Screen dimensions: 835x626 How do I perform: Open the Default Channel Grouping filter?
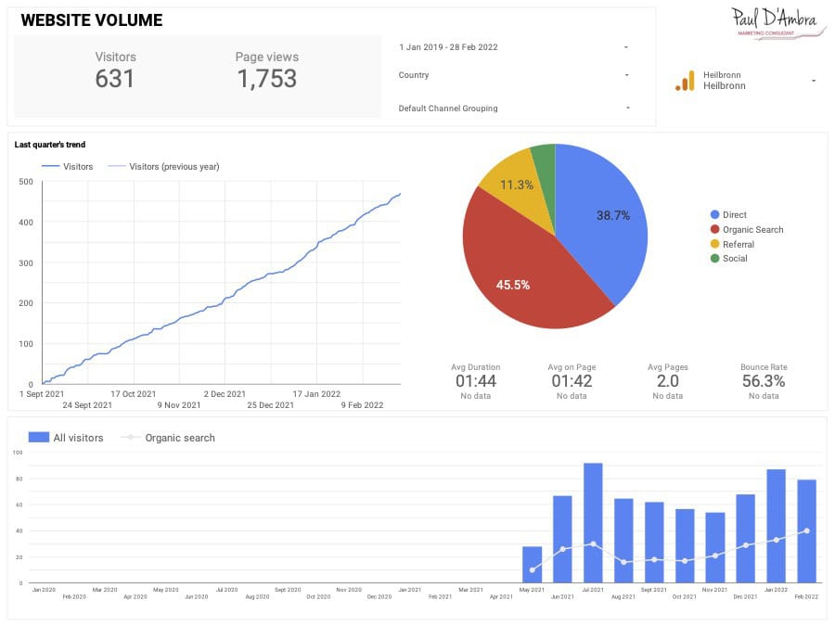click(x=513, y=109)
